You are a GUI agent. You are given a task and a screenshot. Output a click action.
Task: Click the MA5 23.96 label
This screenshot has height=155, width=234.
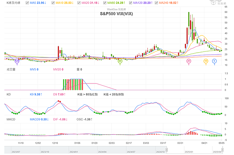[x=38, y=3]
